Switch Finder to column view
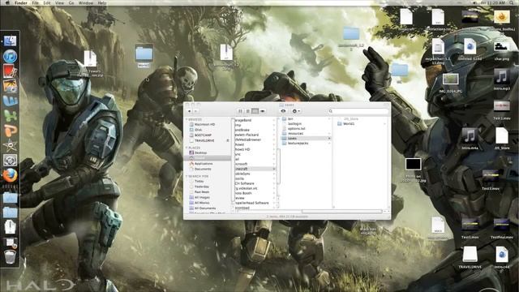Image resolution: width=519 pixels, height=292 pixels. tap(255, 111)
